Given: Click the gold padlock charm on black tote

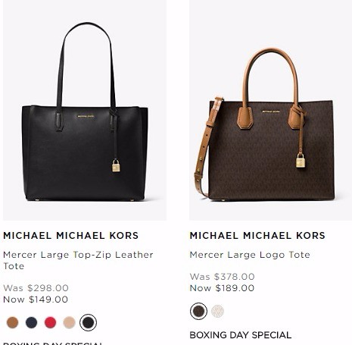Looking at the screenshot, I should tap(116, 165).
